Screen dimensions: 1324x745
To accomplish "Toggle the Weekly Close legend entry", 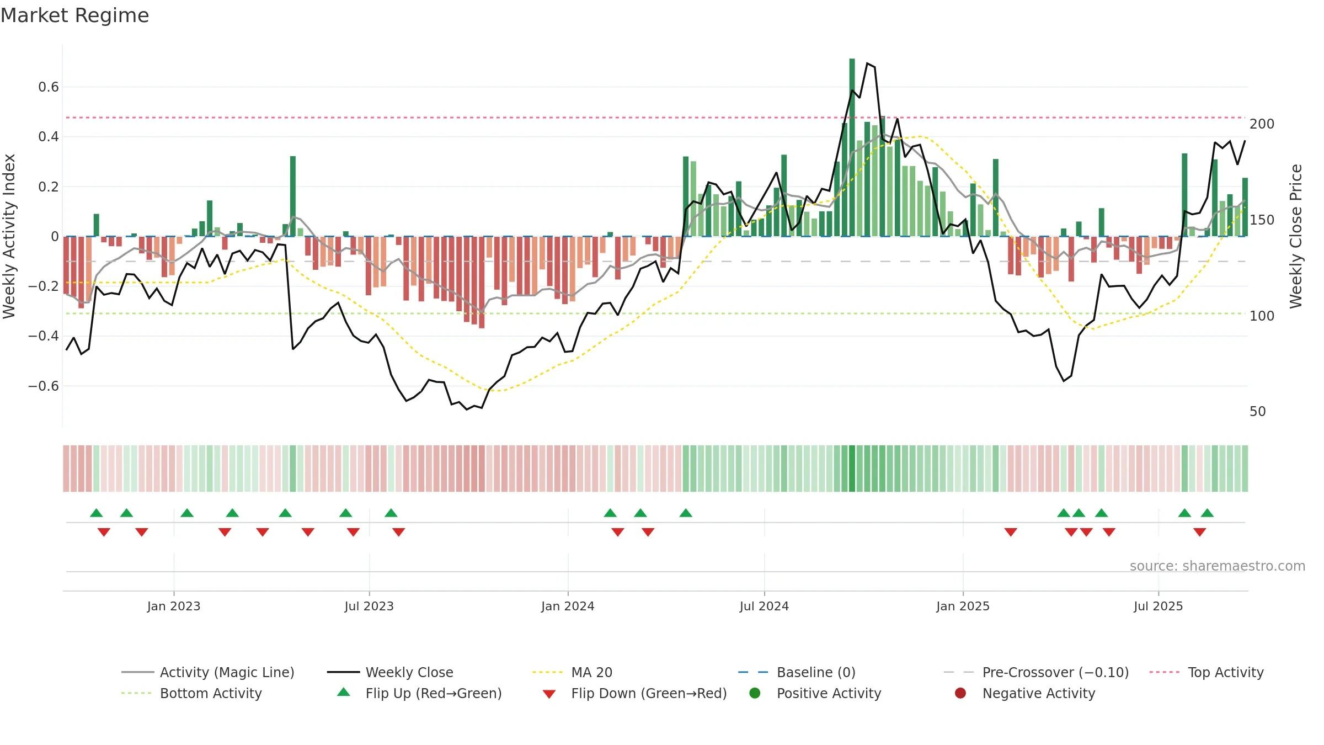I will (x=390, y=672).
